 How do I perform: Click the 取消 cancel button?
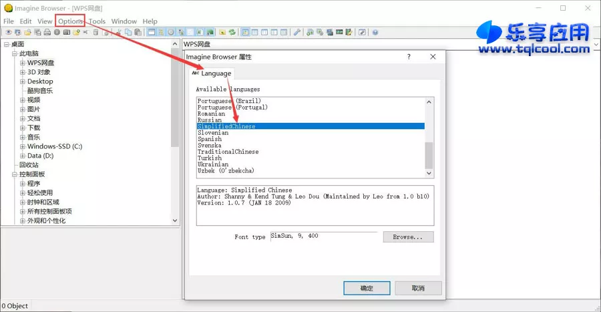(x=418, y=288)
